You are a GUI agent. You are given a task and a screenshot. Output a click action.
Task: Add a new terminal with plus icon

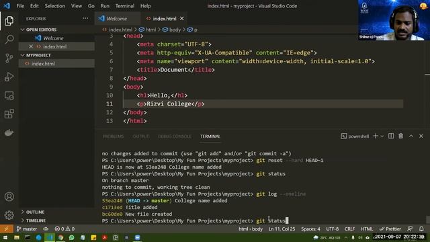coord(376,136)
